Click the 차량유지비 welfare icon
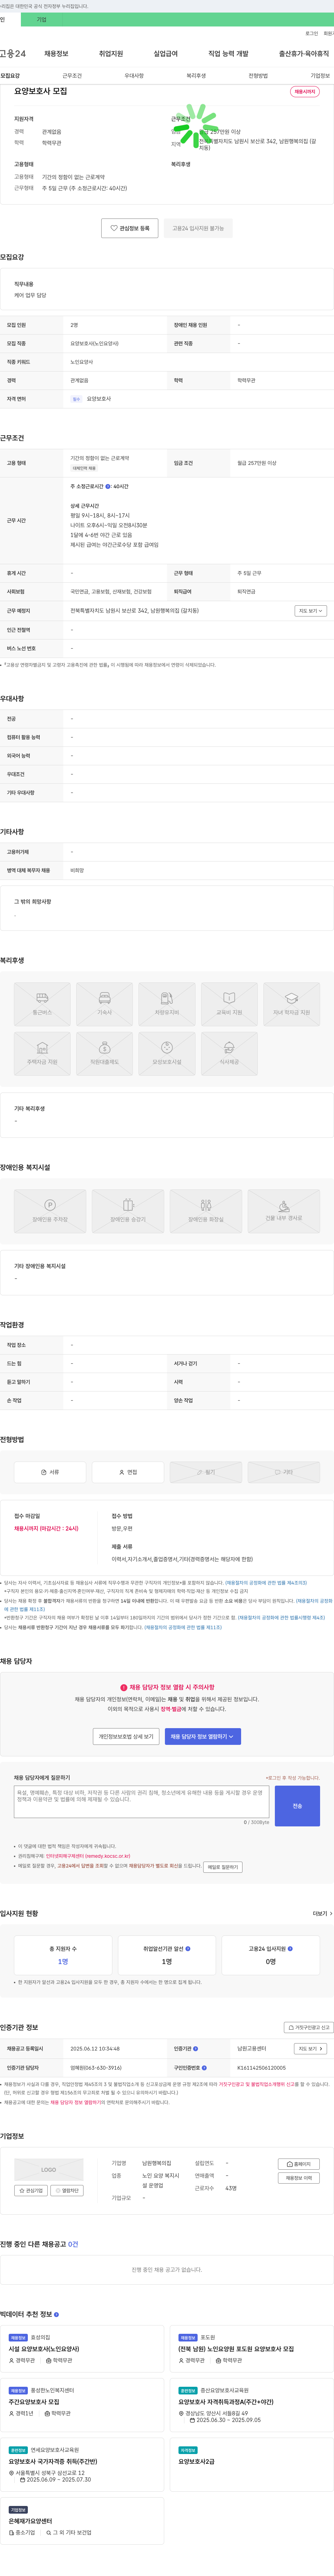This screenshot has height=2576, width=334. pos(167,1004)
